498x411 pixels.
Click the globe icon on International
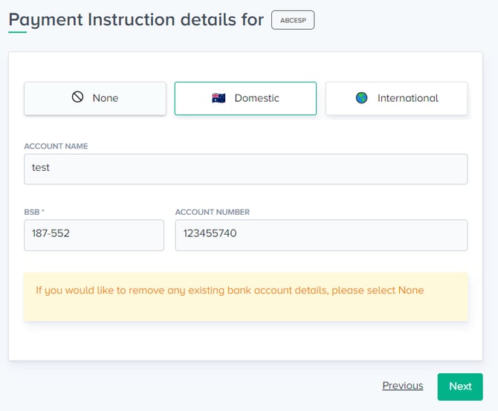click(361, 98)
